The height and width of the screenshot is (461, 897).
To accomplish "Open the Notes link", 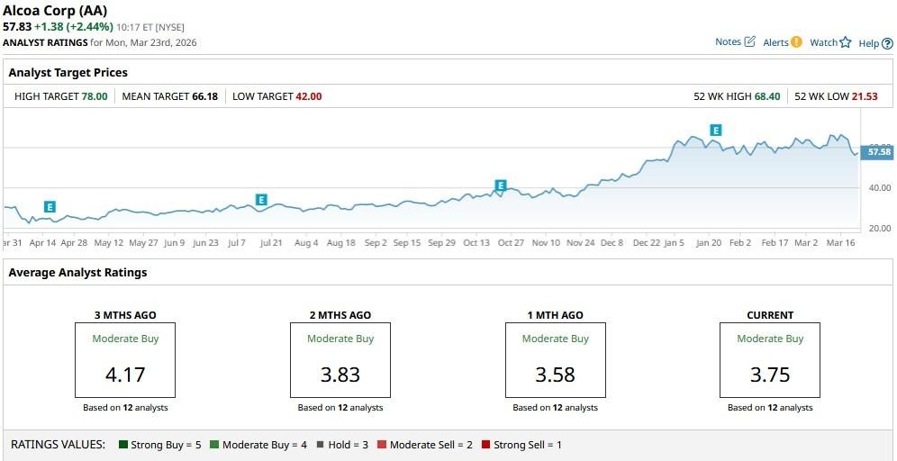I will pyautogui.click(x=729, y=41).
